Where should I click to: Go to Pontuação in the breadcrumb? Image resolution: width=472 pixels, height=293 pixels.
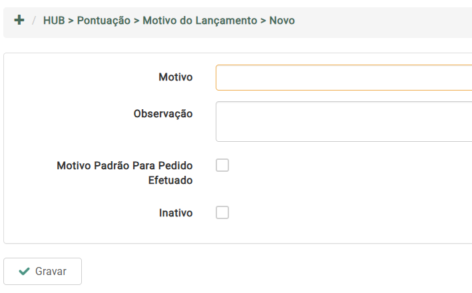click(103, 21)
